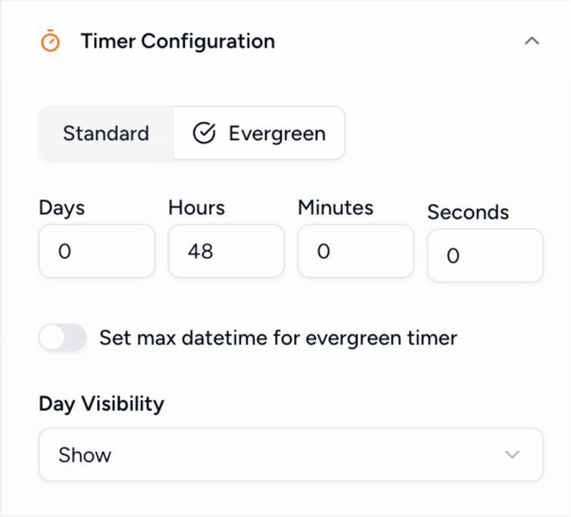Click the Day Visibility heading label
This screenshot has height=517, width=571.
[101, 403]
